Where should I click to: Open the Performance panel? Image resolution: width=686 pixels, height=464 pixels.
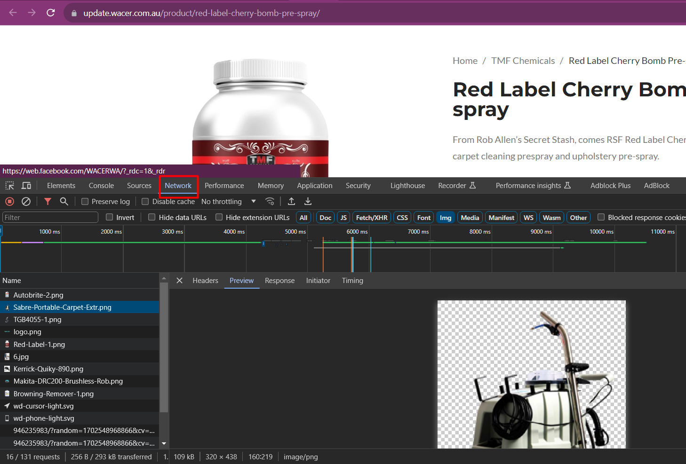(x=224, y=186)
